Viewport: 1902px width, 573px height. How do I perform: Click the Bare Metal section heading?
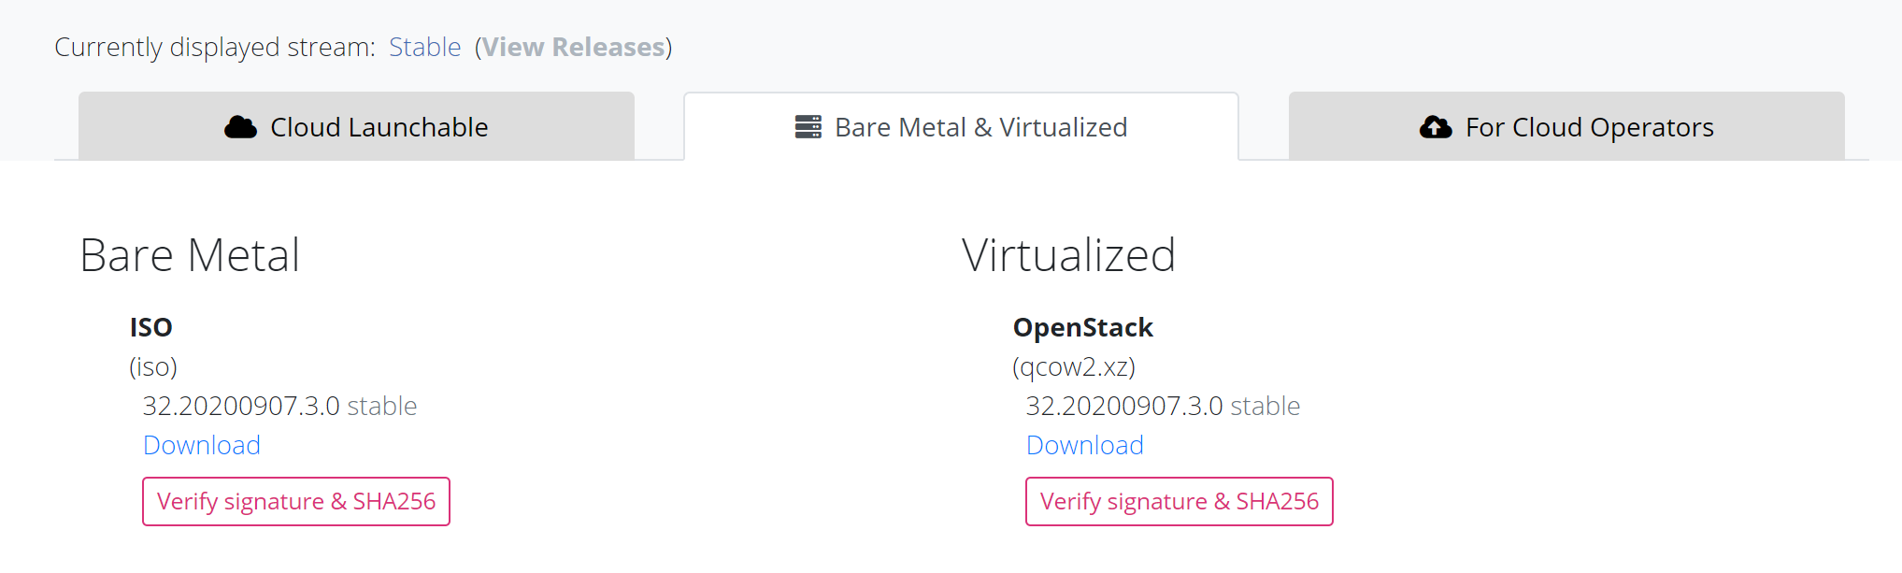[190, 254]
